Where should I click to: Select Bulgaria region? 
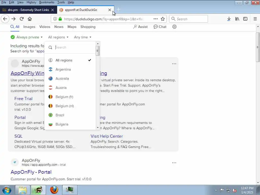(x=70, y=124)
